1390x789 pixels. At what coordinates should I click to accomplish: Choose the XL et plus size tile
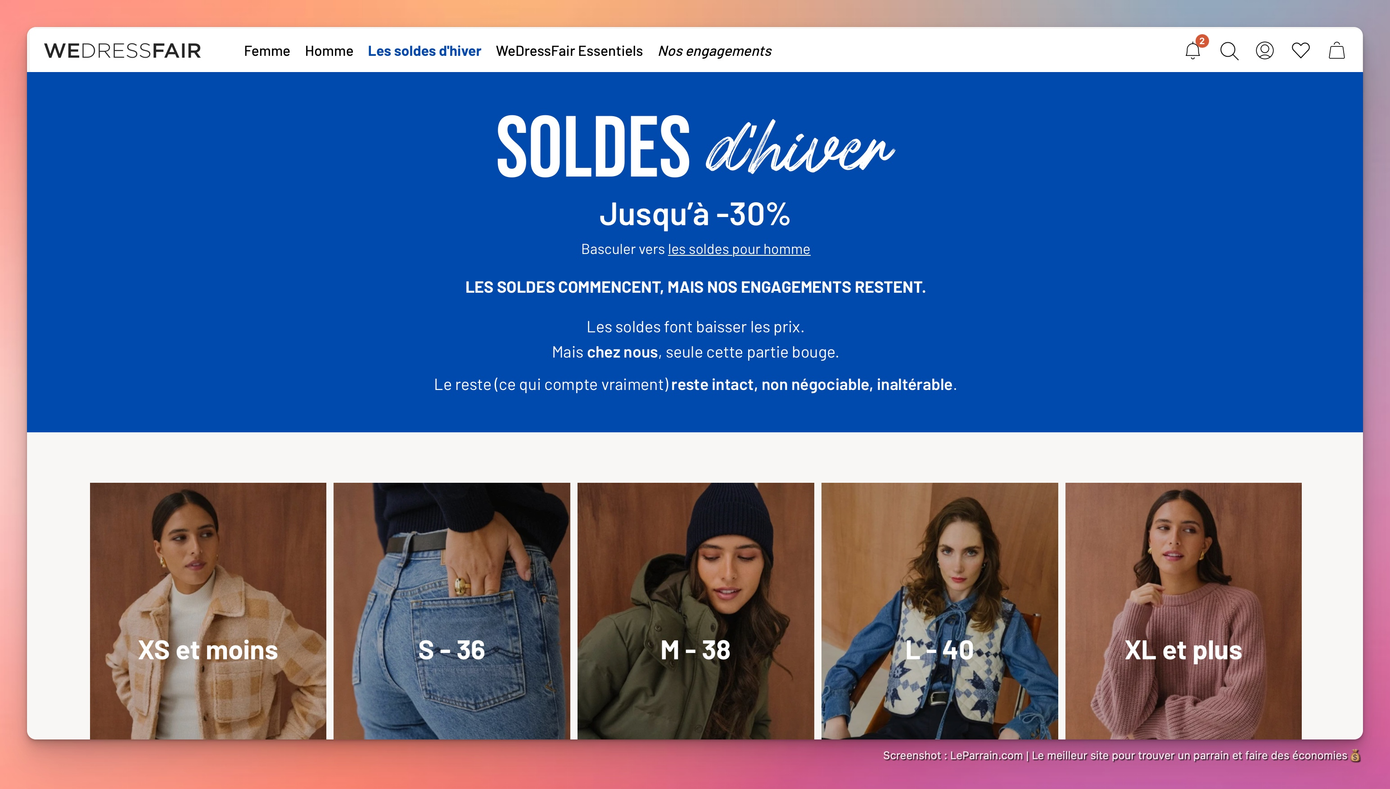pyautogui.click(x=1183, y=611)
